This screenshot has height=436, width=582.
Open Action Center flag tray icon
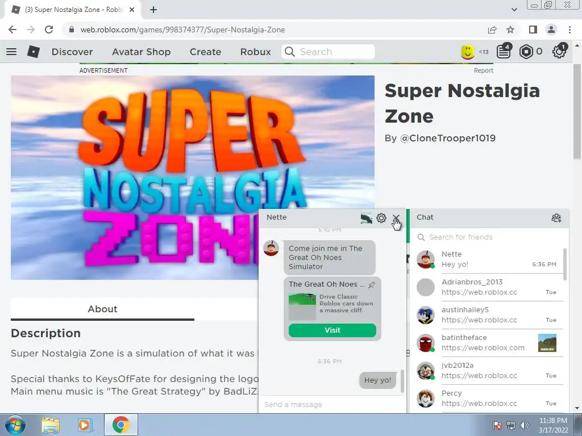click(497, 425)
